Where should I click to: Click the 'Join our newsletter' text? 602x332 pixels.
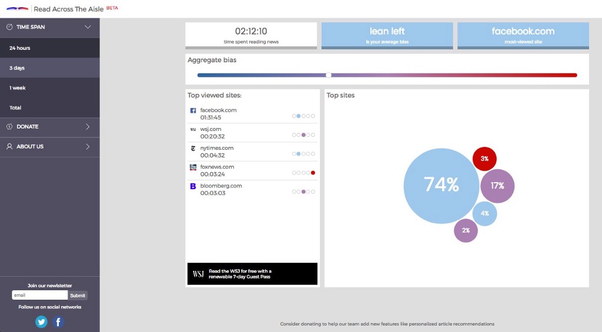(x=49, y=286)
